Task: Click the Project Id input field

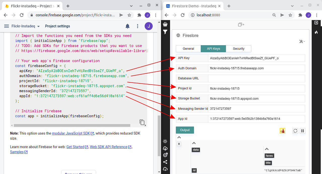Action: point(257,88)
